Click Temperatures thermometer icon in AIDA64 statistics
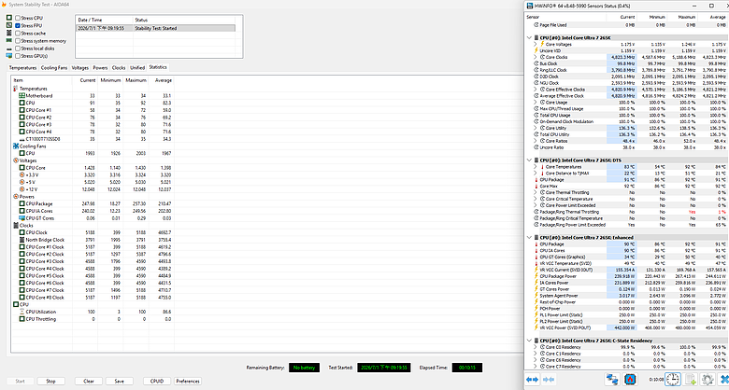The height and width of the screenshot is (390, 729). point(16,89)
